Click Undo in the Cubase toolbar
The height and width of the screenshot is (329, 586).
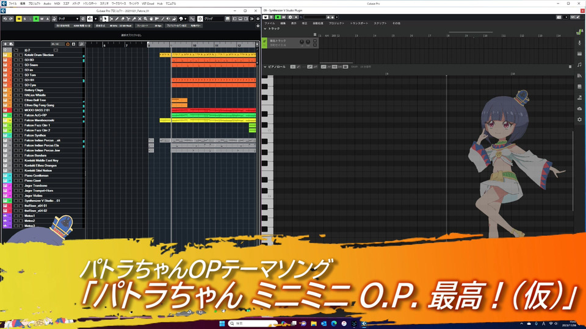pos(5,19)
